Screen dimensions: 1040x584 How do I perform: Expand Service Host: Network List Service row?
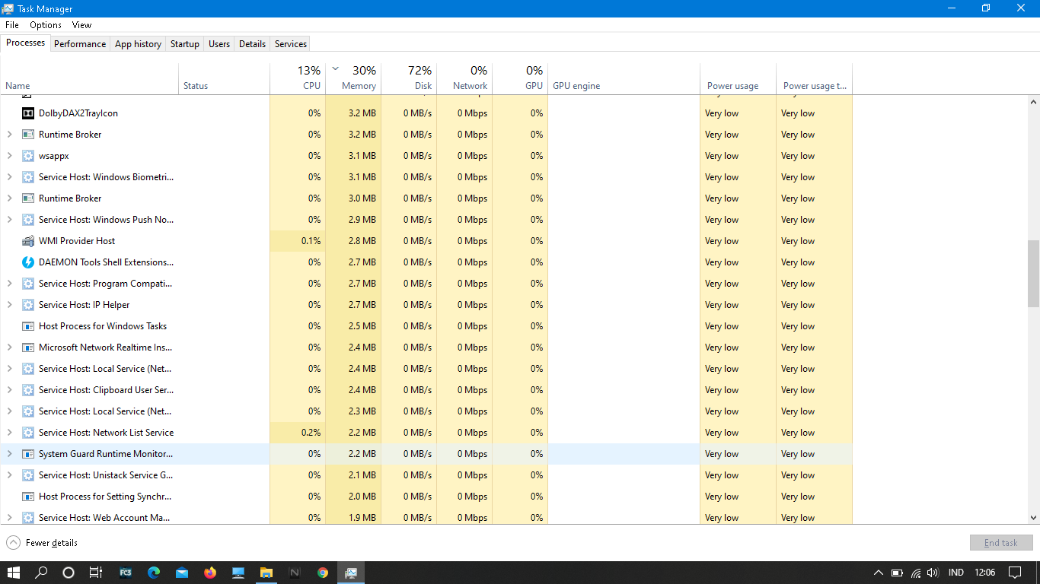click(9, 433)
